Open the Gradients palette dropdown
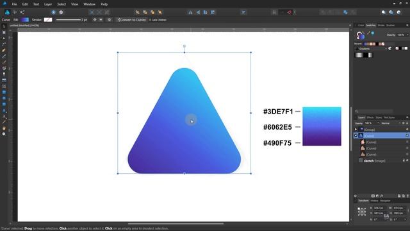 point(371,49)
